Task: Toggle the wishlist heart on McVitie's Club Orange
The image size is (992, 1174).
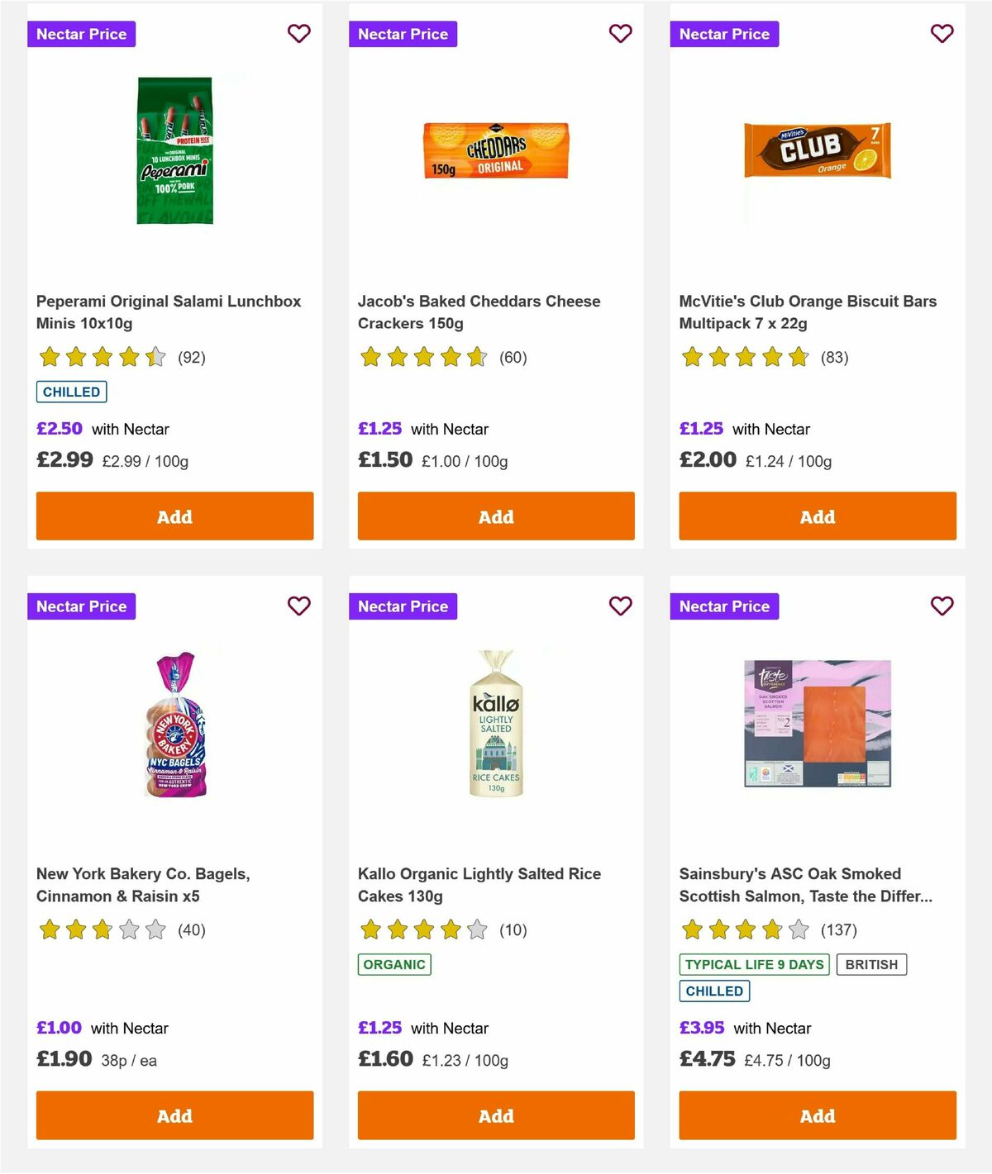Action: [x=942, y=34]
